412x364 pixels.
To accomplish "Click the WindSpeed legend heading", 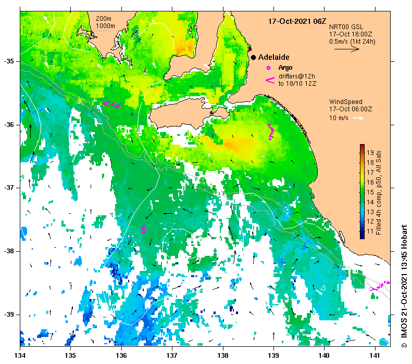I will click(x=346, y=102).
